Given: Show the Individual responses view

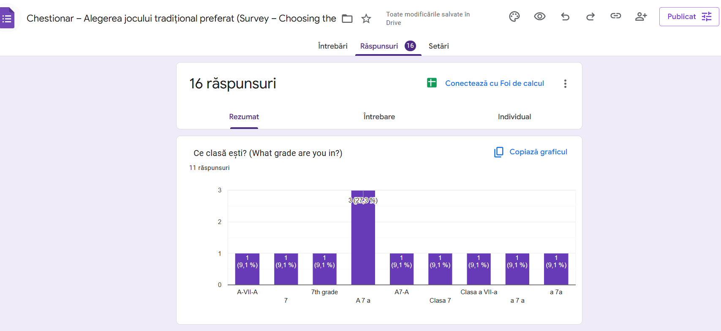Looking at the screenshot, I should [514, 117].
